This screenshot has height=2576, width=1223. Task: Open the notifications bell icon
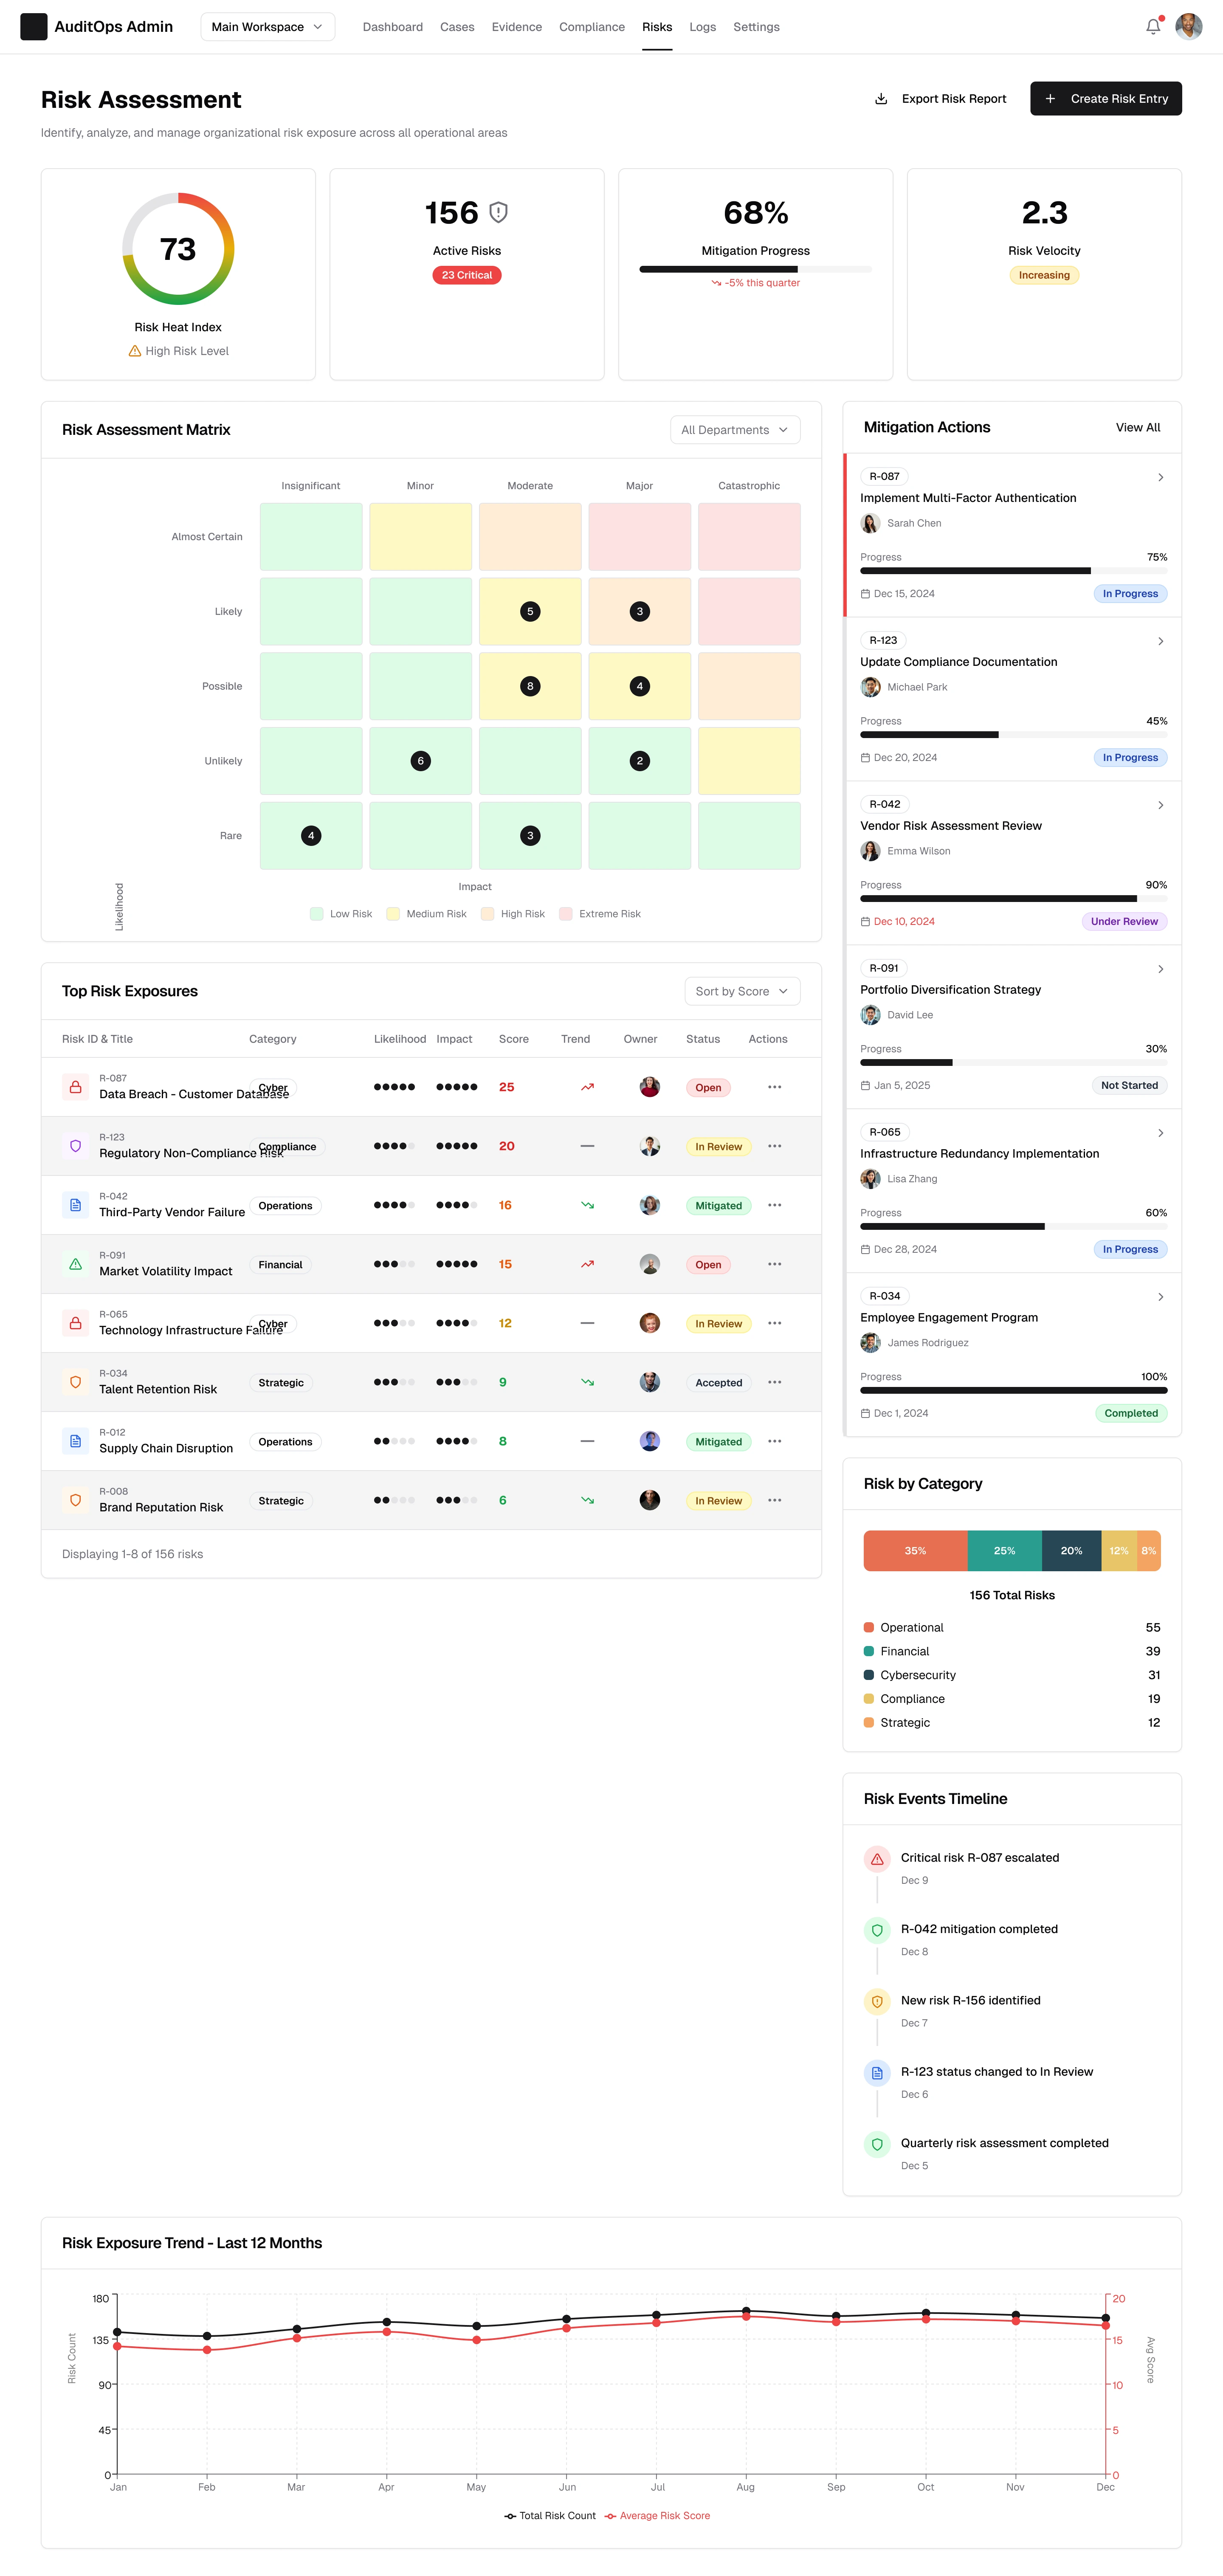pyautogui.click(x=1152, y=27)
